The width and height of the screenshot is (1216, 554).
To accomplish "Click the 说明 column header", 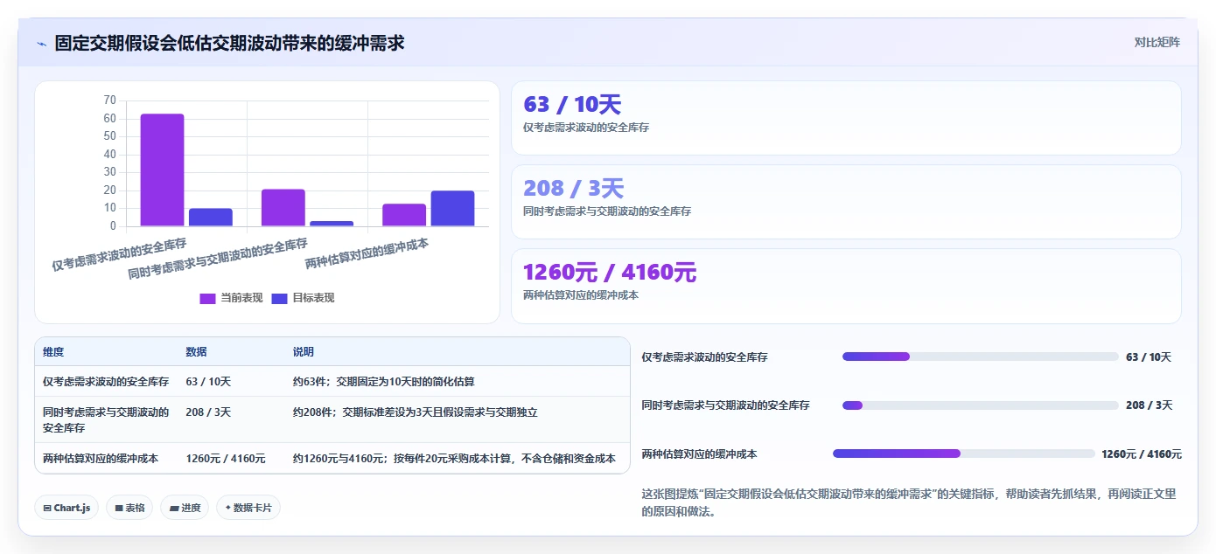I will [x=303, y=352].
